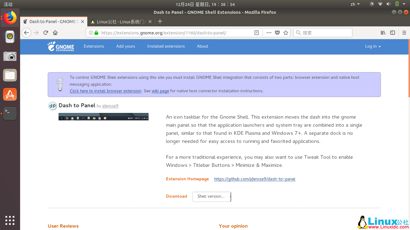Open Installed extensions page
Screen dimensions: 410x230
pyautogui.click(x=166, y=46)
